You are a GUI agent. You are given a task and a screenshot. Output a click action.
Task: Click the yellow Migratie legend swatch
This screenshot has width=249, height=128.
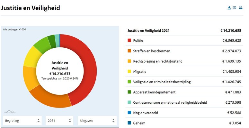pyautogui.click(x=129, y=71)
